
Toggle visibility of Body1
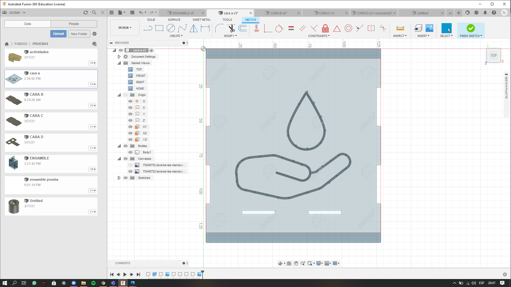click(x=130, y=152)
